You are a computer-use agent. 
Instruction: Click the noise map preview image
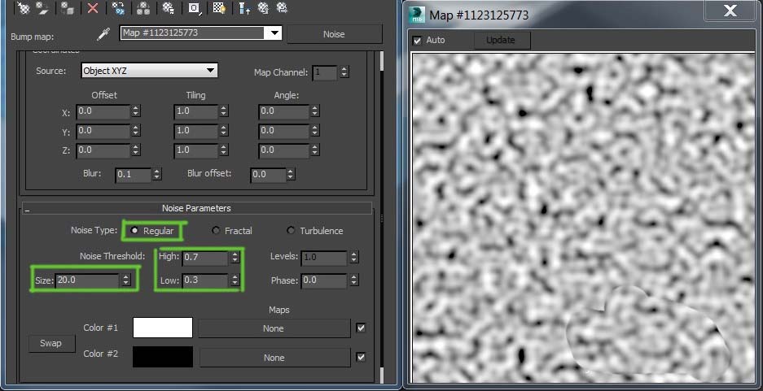(583, 218)
